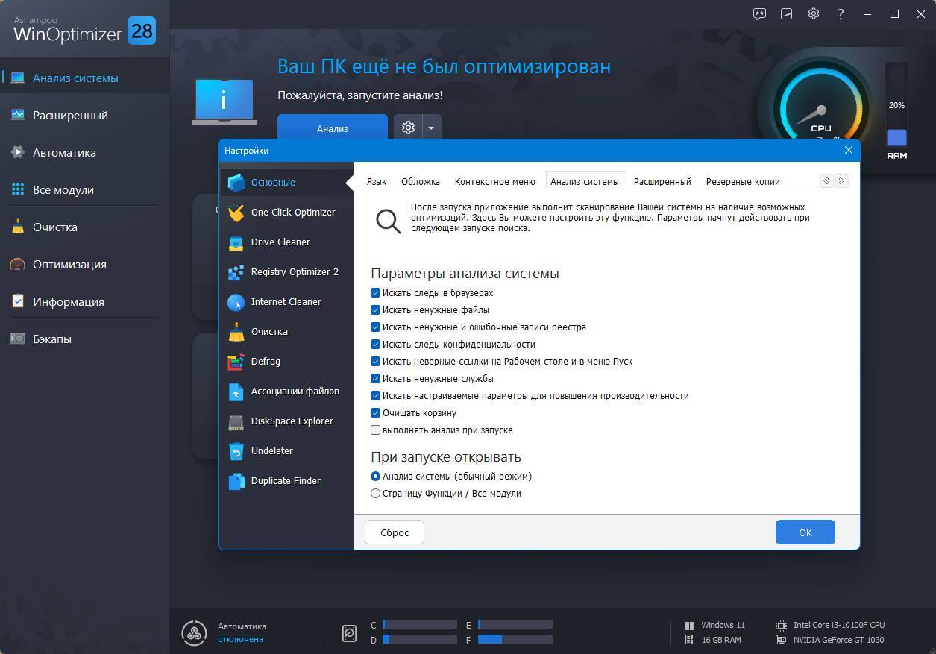Enable выполнять анализ при запуске checkbox
The height and width of the screenshot is (654, 936).
click(376, 430)
